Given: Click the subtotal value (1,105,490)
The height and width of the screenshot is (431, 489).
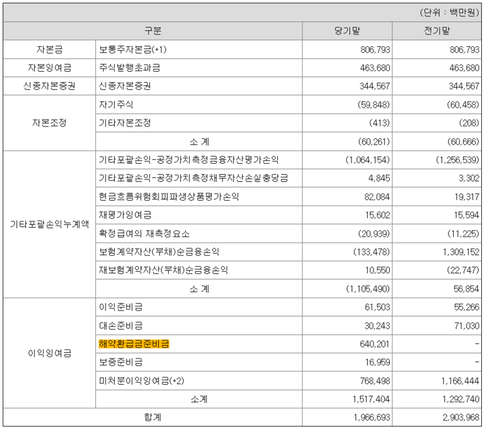Looking at the screenshot, I should [x=368, y=289].
